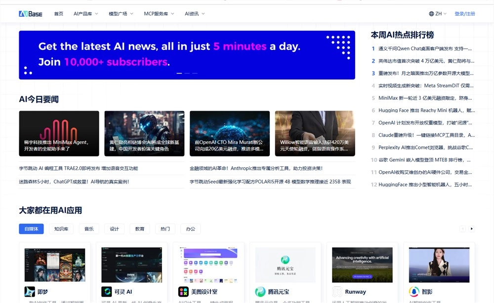
Task: Select the 自媒体 category tab
Action: tap(31, 229)
